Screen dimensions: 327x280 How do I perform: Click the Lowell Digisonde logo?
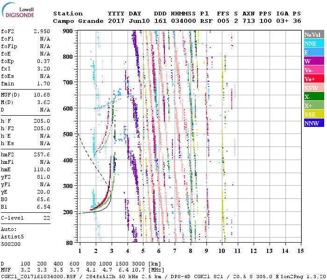point(18,10)
